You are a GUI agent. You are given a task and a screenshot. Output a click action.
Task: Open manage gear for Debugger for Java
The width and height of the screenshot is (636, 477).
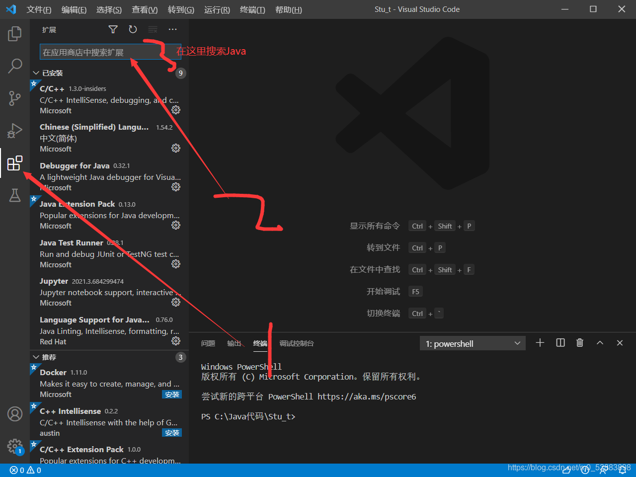176,187
